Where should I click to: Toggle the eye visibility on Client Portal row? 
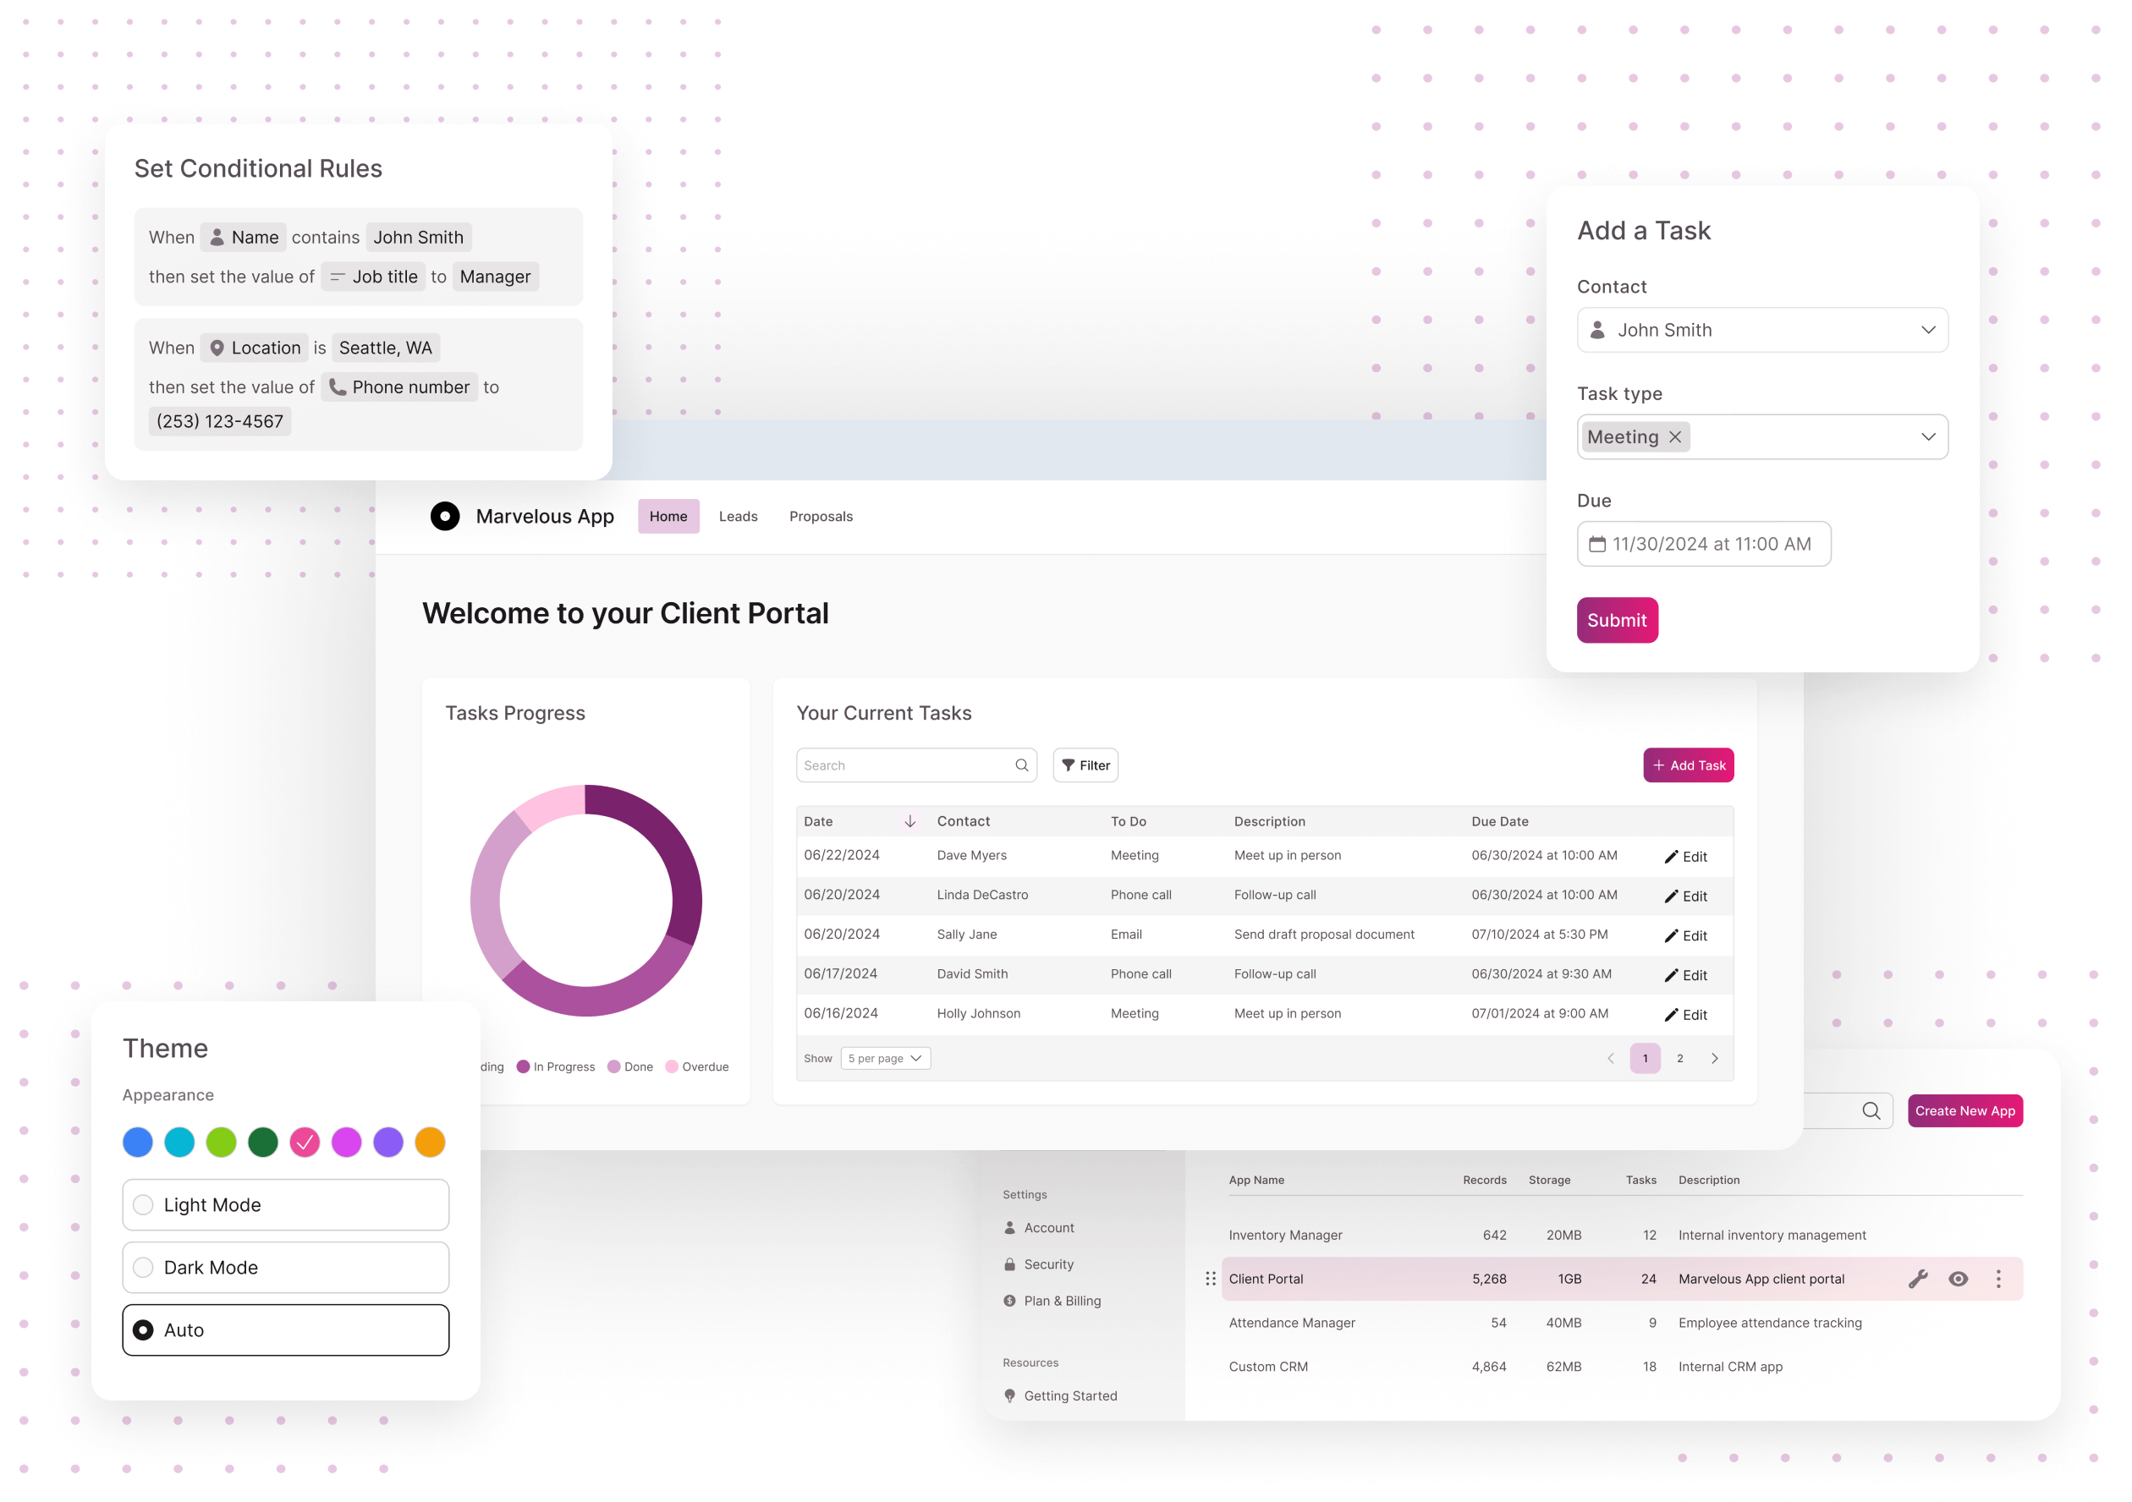1959,1280
